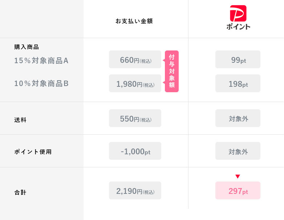The width and height of the screenshot is (284, 220).
Task: Select the 1,980円 payment amount box
Action: (135, 83)
